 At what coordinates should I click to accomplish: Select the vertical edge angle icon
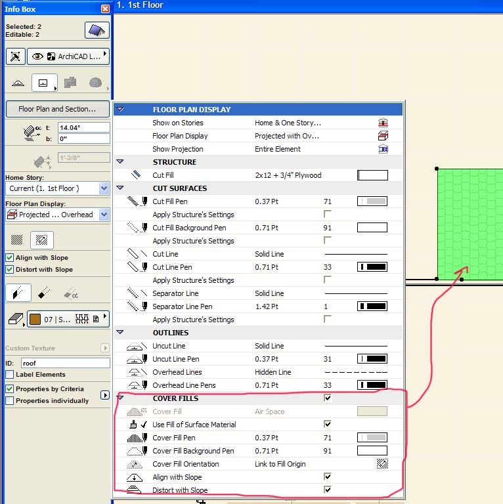pyautogui.click(x=18, y=293)
